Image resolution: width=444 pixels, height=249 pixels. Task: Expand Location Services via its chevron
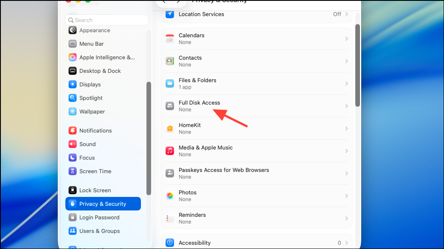pos(346,14)
